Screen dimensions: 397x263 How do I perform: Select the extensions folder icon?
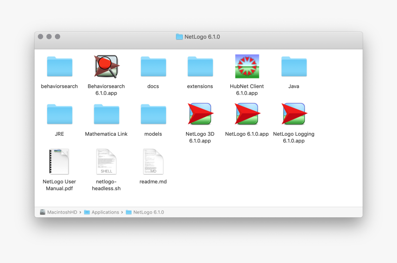point(200,66)
